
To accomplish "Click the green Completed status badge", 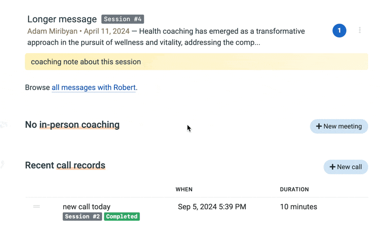I will point(122,217).
